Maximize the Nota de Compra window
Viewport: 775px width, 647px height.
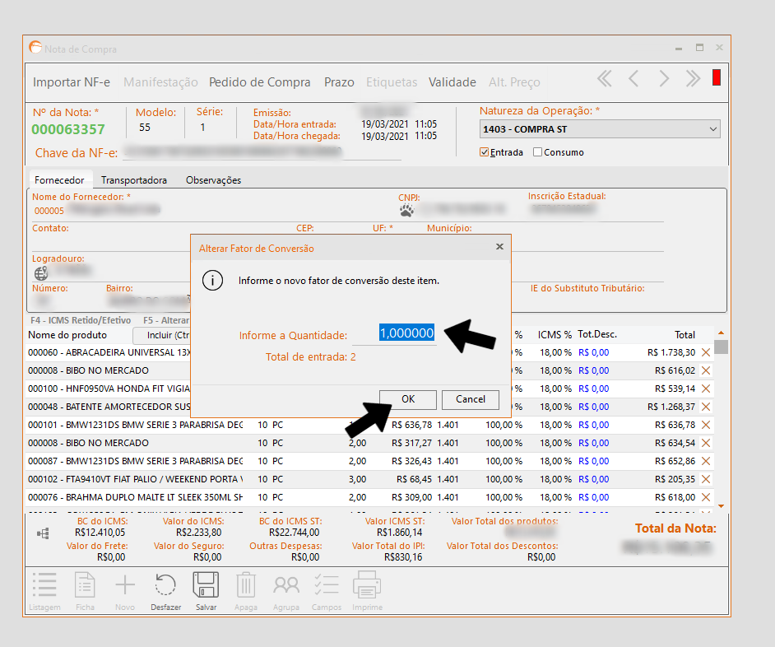pyautogui.click(x=699, y=48)
